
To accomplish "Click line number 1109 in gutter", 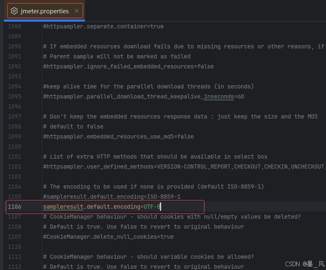I will (15, 237).
